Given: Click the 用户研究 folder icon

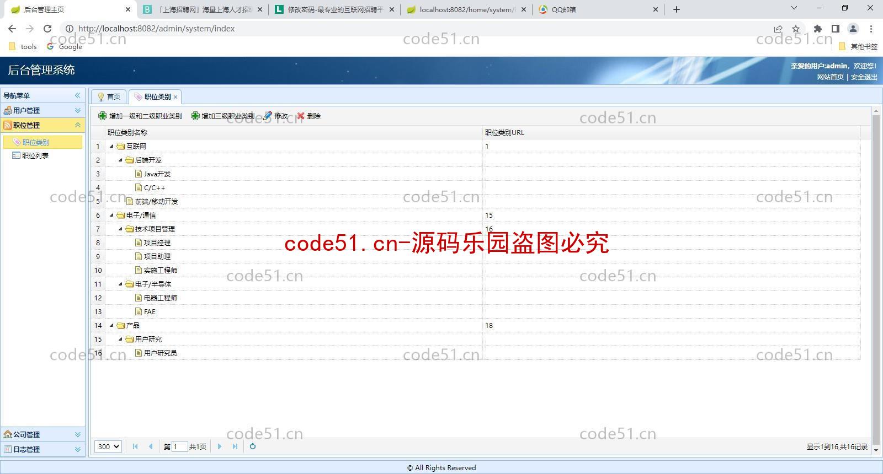Looking at the screenshot, I should (x=130, y=339).
